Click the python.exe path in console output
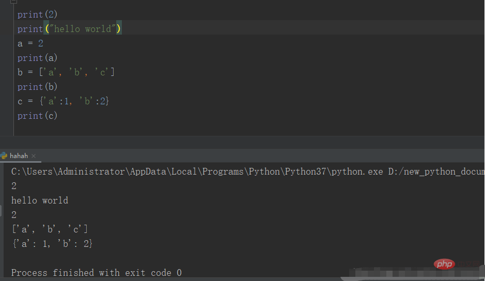Viewport: 485px width, 281px height. pyautogui.click(x=197, y=171)
